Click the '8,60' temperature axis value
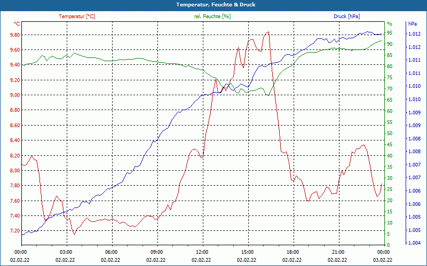Image resolution: width=427 pixels, height=266 pixels. (15, 126)
